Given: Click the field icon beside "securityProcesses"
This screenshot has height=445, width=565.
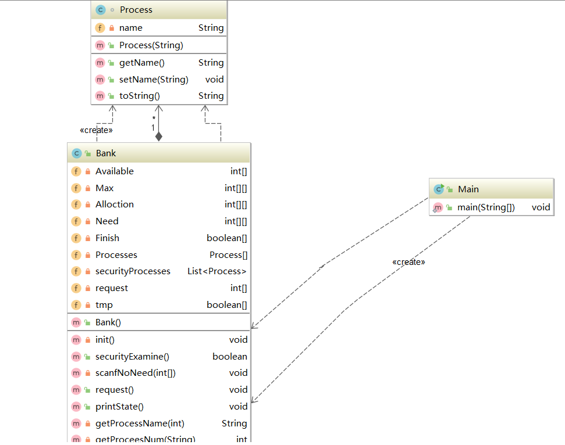Looking at the screenshot, I should (77, 271).
